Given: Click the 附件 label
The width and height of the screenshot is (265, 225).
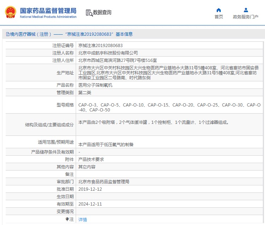Looking at the screenshot, I should 69,160.
